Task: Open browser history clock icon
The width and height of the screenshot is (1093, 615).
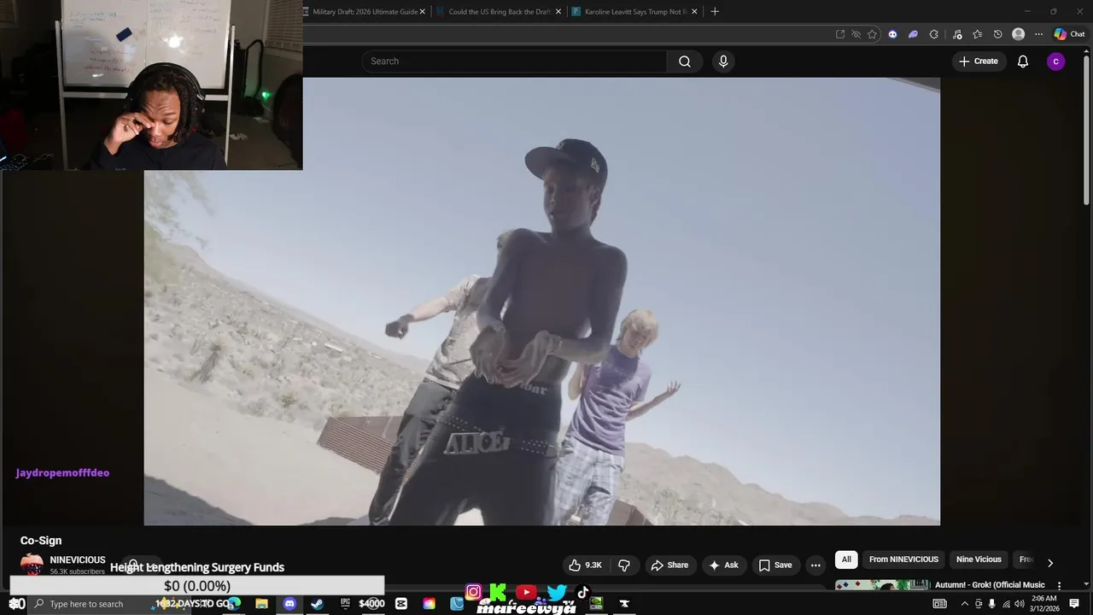Action: pos(997,34)
